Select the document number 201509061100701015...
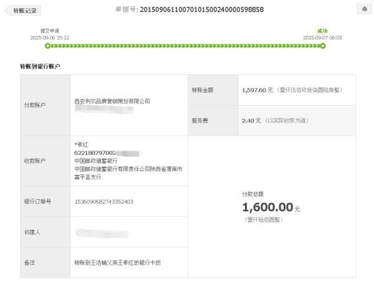This screenshot has height=286, width=374. [x=201, y=9]
